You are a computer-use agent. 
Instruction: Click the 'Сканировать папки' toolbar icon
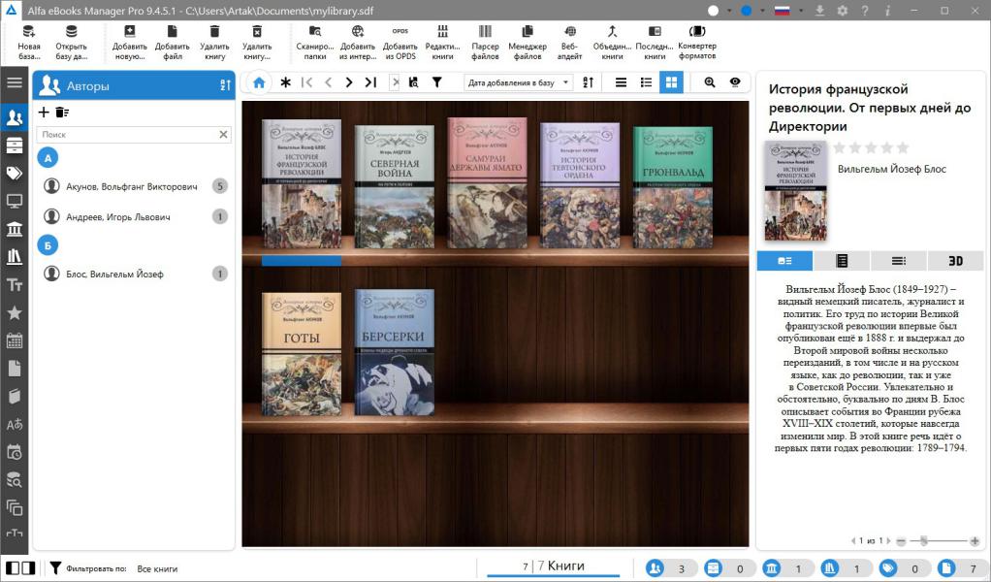point(314,32)
